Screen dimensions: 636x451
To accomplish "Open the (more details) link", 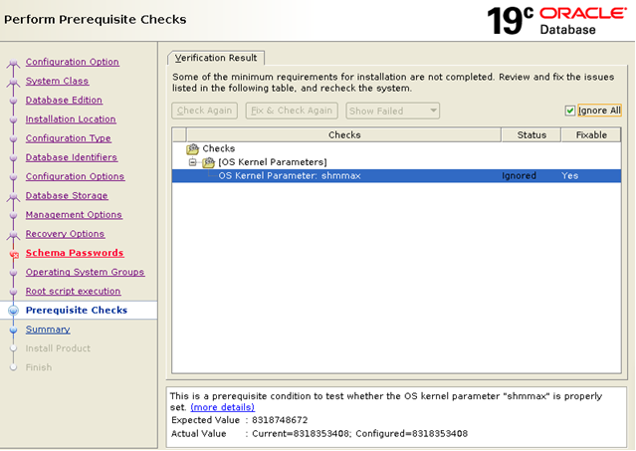I will pyautogui.click(x=222, y=407).
